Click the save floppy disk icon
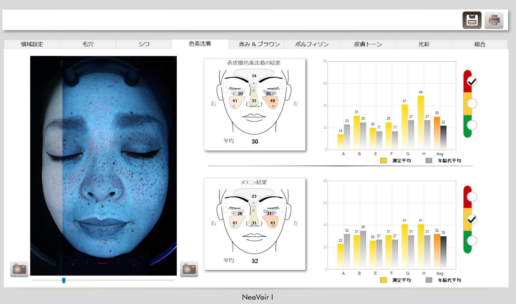516x304 pixels. 472,20
